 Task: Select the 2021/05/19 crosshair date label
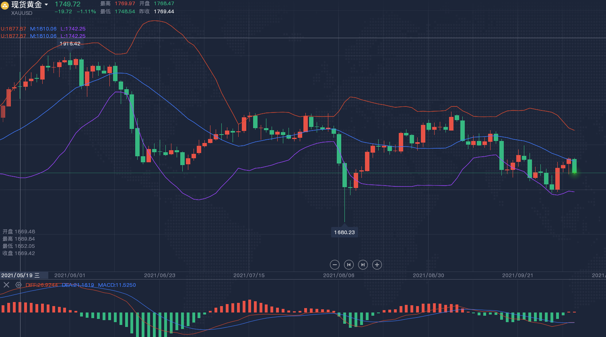coord(17,275)
